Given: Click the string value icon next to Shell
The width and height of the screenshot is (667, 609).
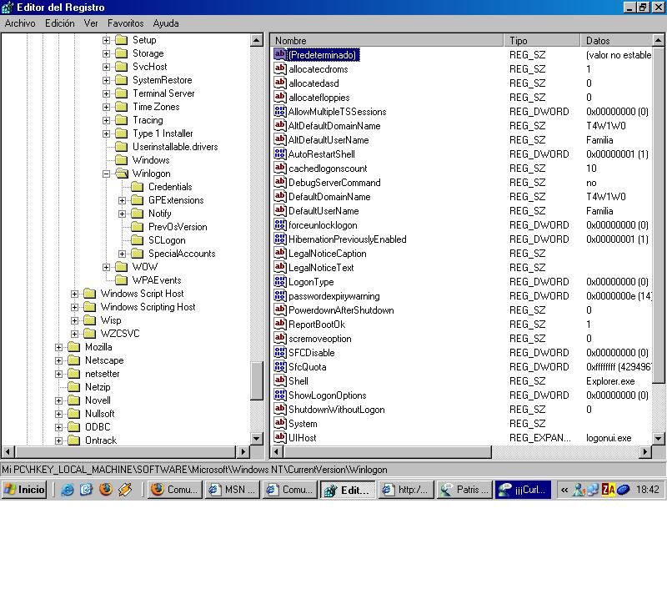Looking at the screenshot, I should click(280, 381).
